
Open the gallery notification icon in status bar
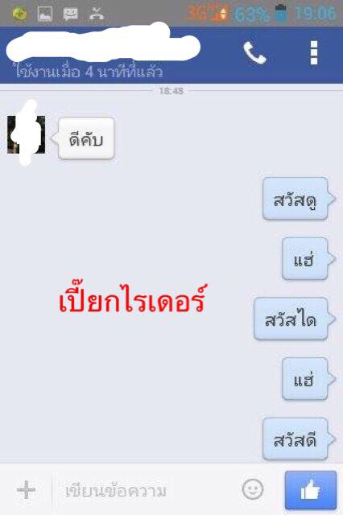(45, 14)
